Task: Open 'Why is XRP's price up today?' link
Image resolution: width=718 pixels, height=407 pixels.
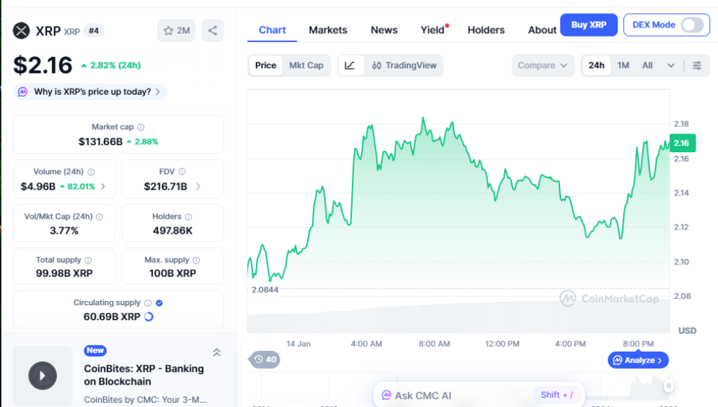Action: point(91,92)
